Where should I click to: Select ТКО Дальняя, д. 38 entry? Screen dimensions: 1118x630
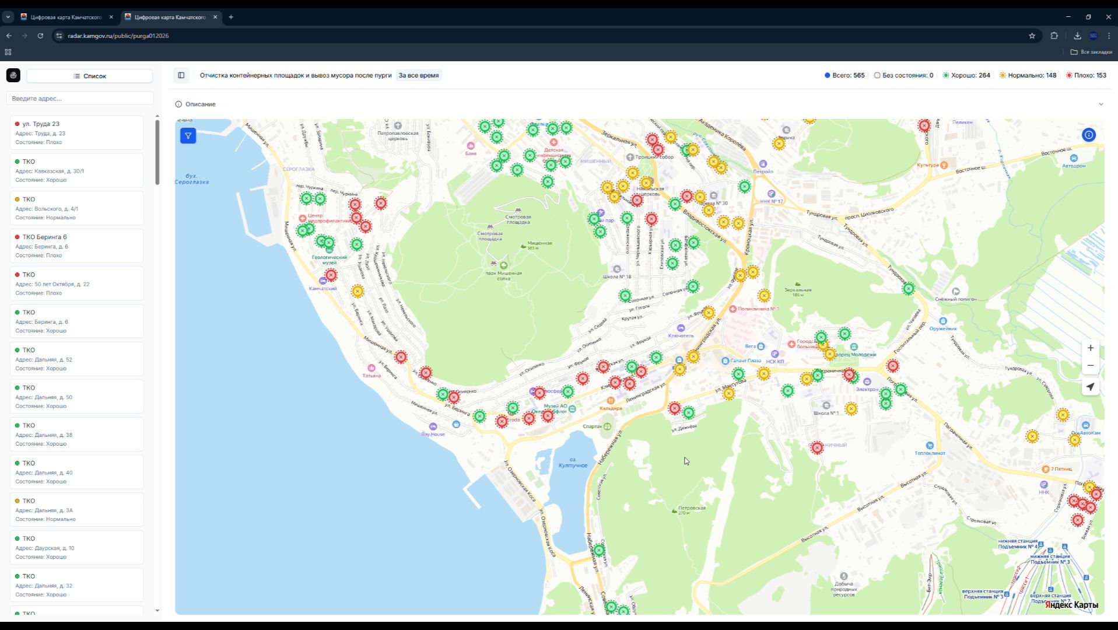coord(76,434)
